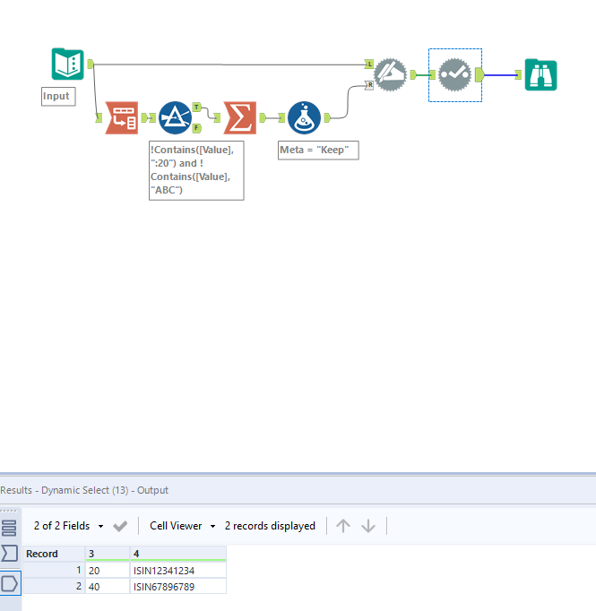Click the Formula tool output anchor
The width and height of the screenshot is (596, 611).
pyautogui.click(x=327, y=117)
